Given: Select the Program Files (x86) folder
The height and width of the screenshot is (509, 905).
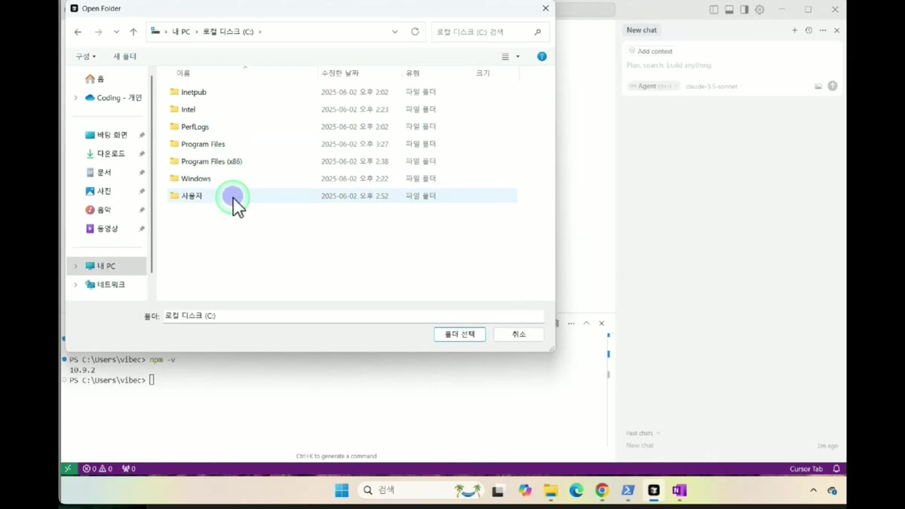Looking at the screenshot, I should (x=342, y=161).
